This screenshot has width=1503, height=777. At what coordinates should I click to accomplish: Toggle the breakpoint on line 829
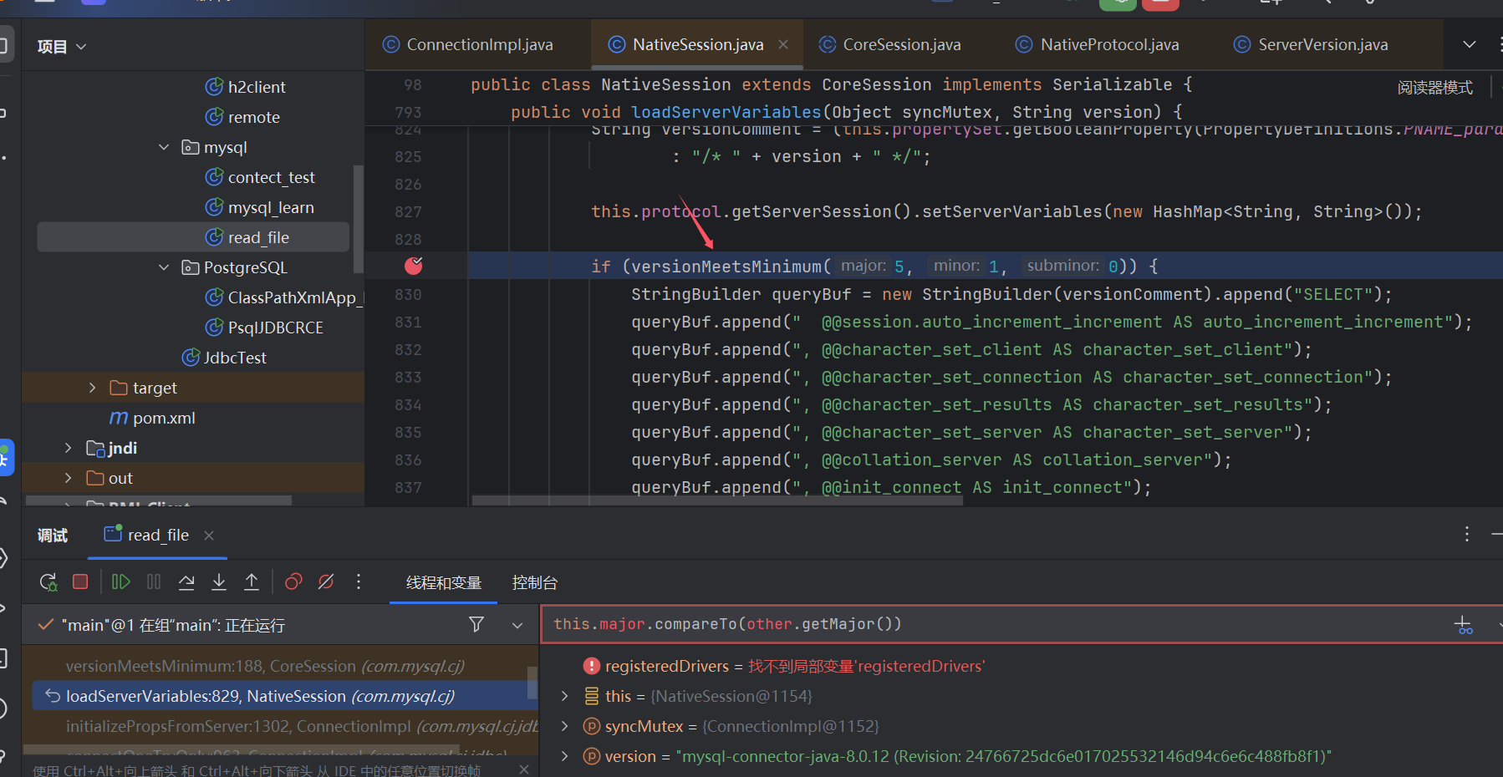[x=414, y=266]
